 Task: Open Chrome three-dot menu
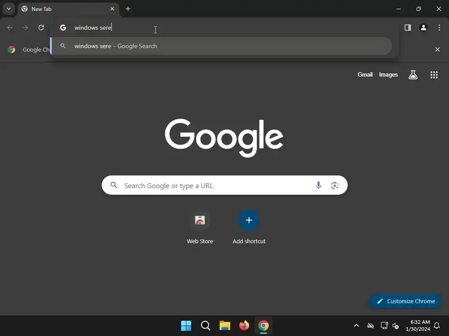pyautogui.click(x=439, y=28)
